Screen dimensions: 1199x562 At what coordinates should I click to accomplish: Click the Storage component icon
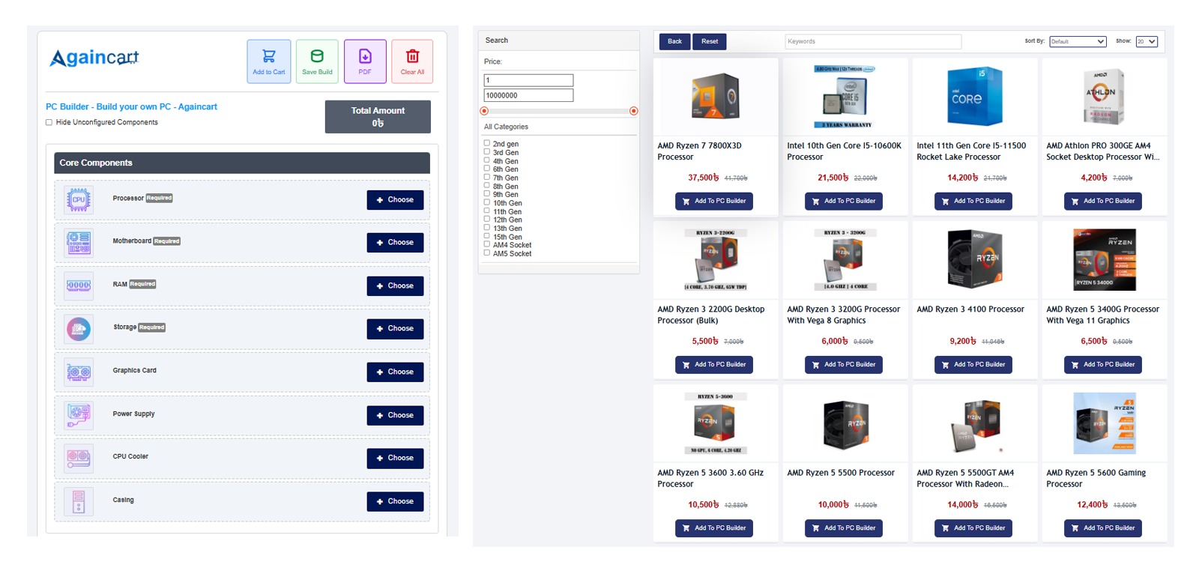pyautogui.click(x=79, y=329)
